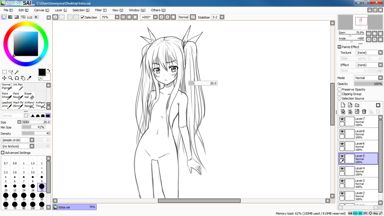Create a new normal layer
Image resolution: width=384 pixels, height=216 pixels.
pos(343,105)
